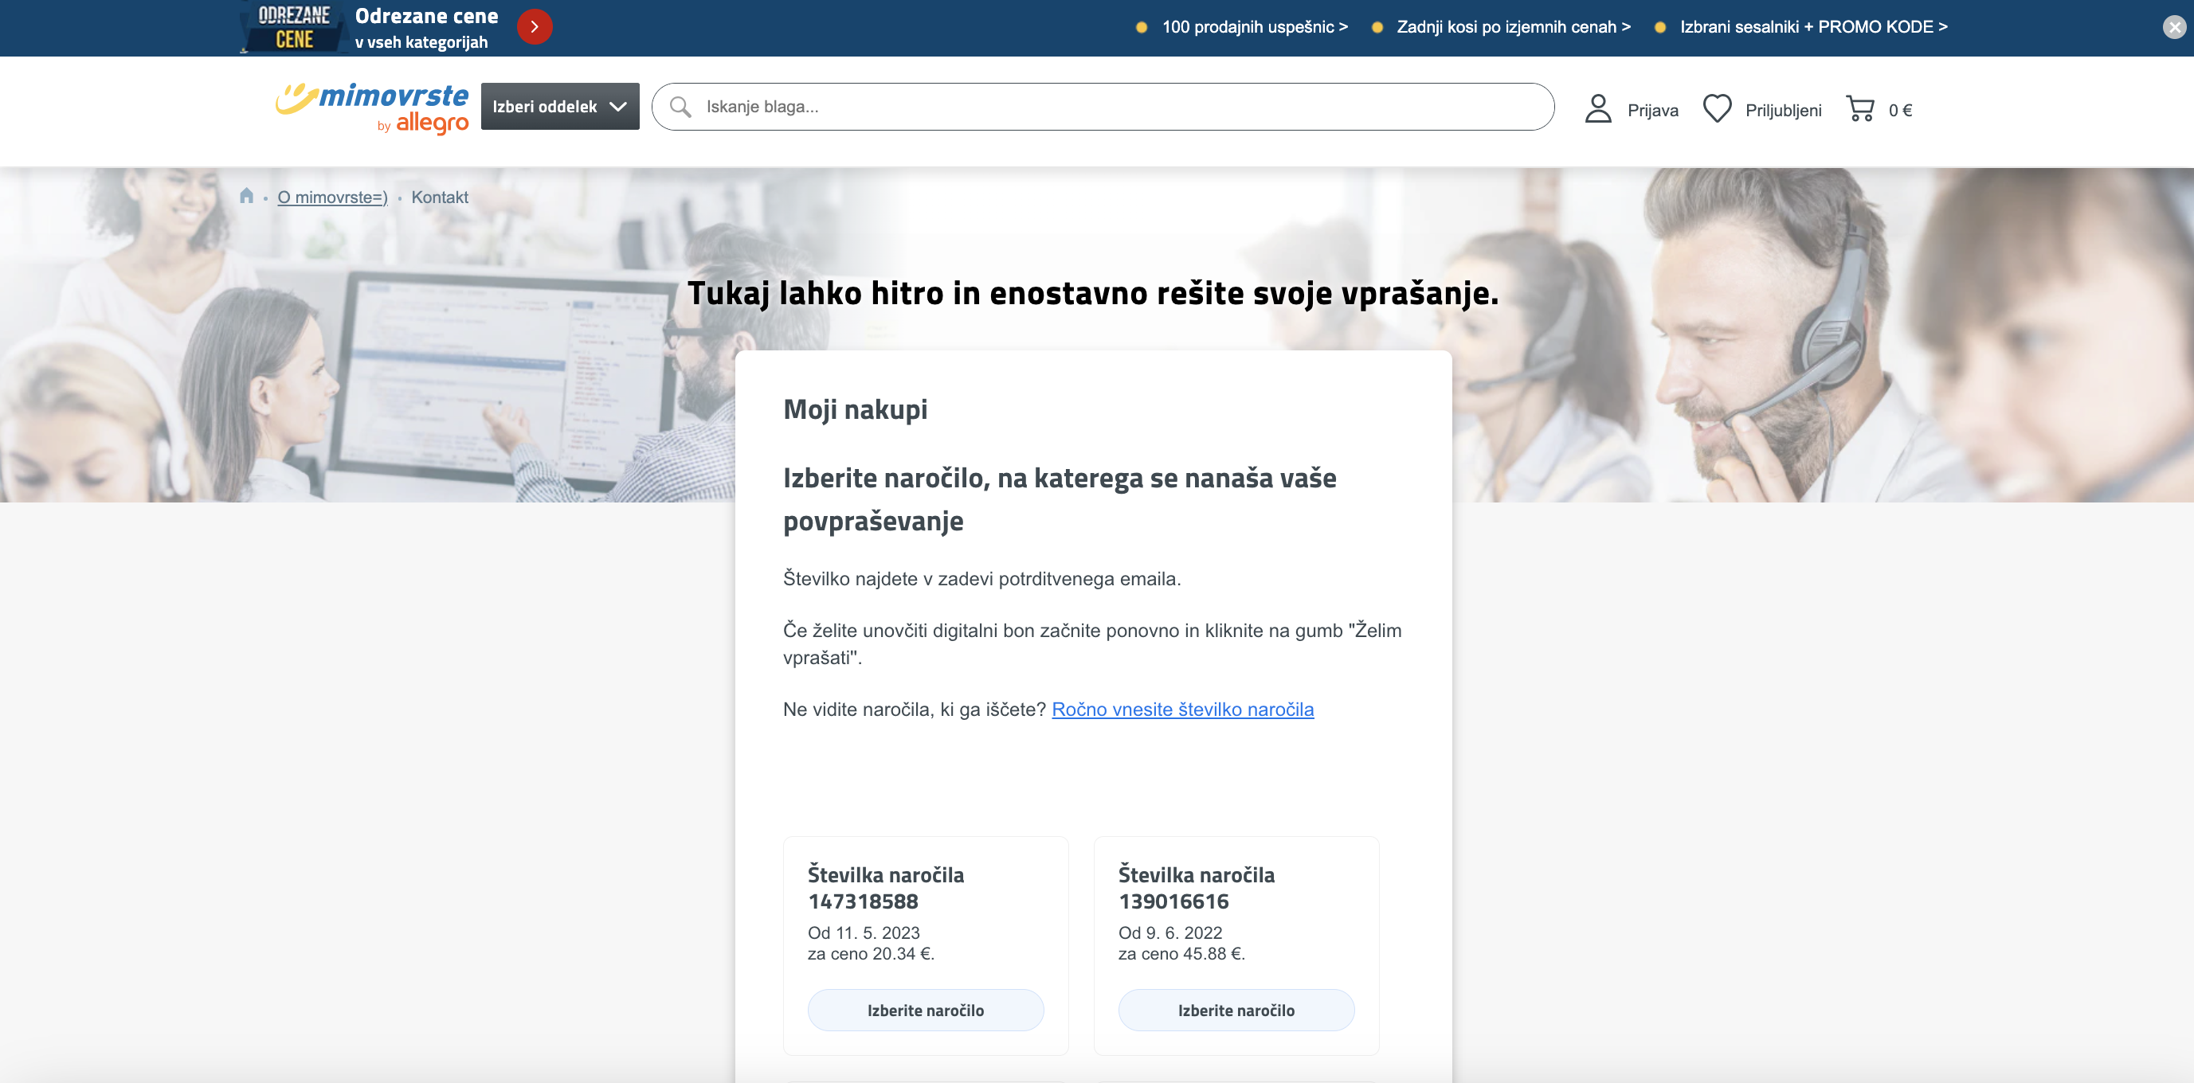Select order 147318588 with Izberite naročilo
This screenshot has height=1083, width=2194.
click(x=925, y=1010)
